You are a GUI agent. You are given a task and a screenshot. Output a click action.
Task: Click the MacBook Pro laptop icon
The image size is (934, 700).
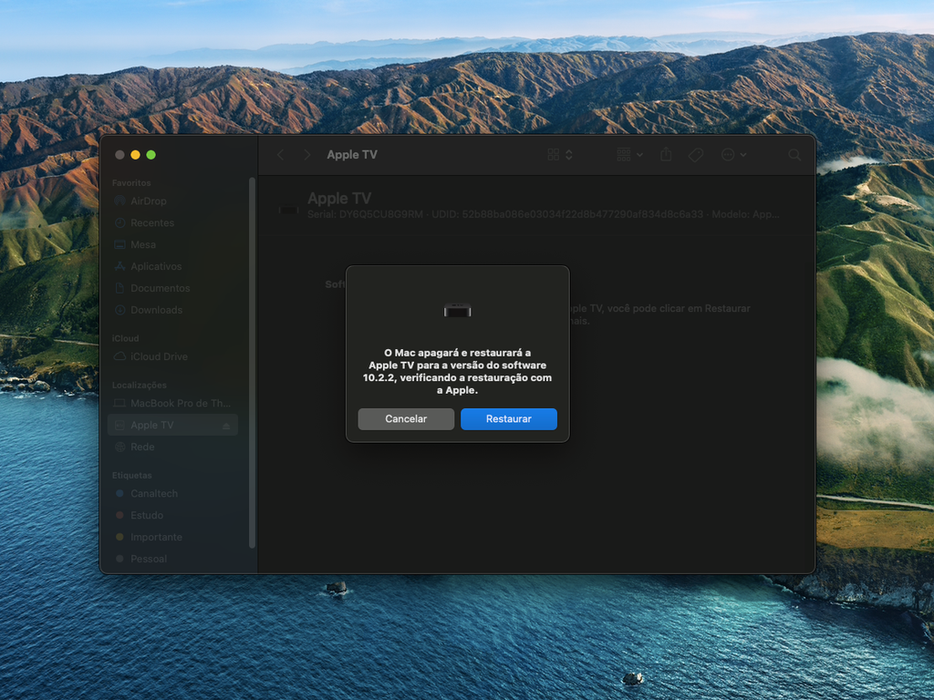(x=119, y=403)
